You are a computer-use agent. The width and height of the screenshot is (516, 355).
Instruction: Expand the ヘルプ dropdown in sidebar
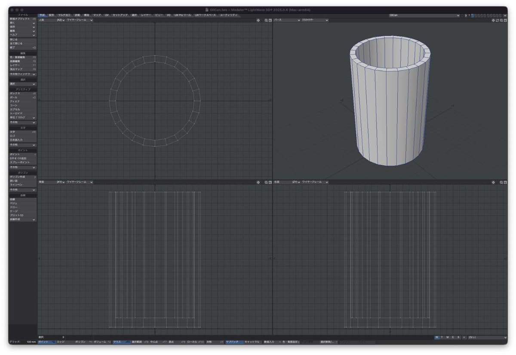23,35
